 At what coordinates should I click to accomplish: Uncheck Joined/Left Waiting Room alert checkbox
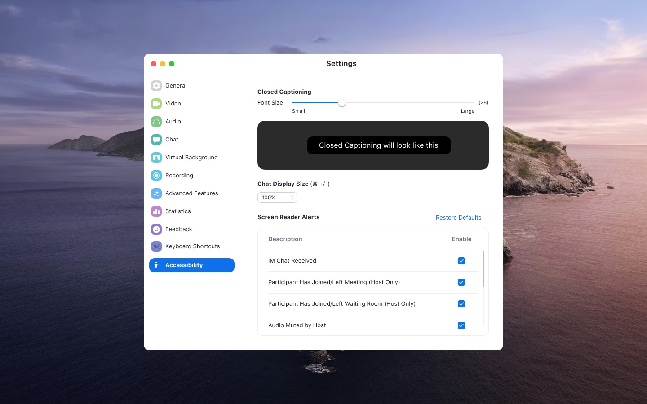pos(461,304)
